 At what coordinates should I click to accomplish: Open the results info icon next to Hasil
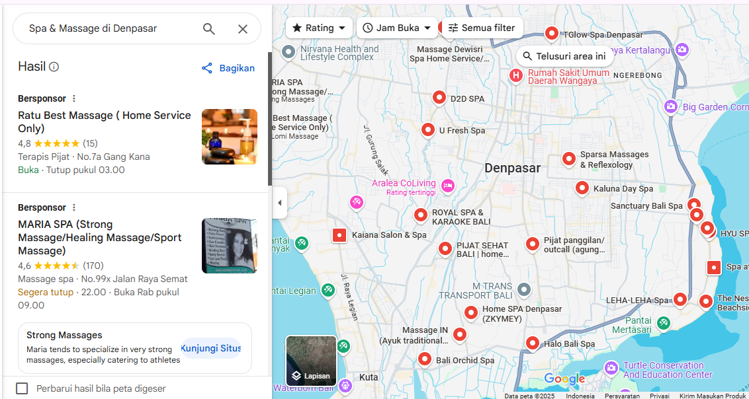click(x=54, y=67)
